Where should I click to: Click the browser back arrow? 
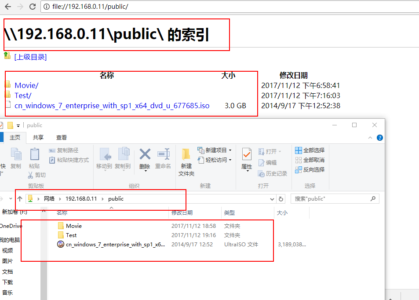8,7
